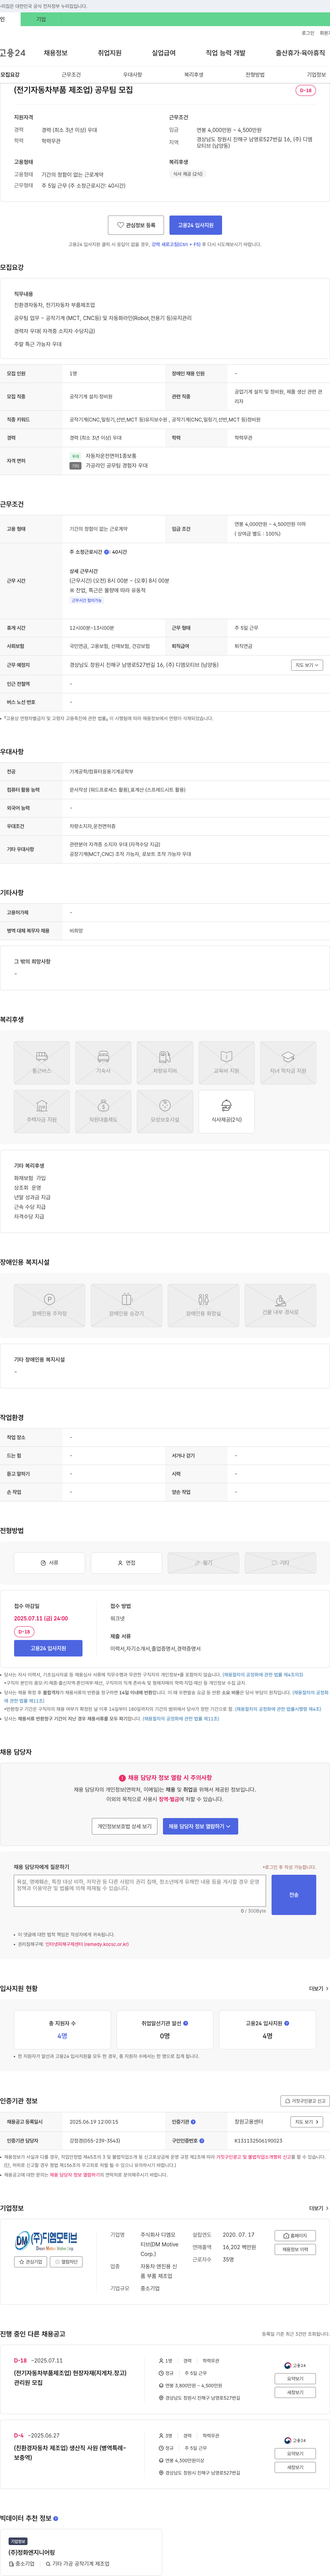Screen dimensions: 330x2576
Task: Open the 출산휴가·육아휴직 menu
Action: [x=300, y=53]
